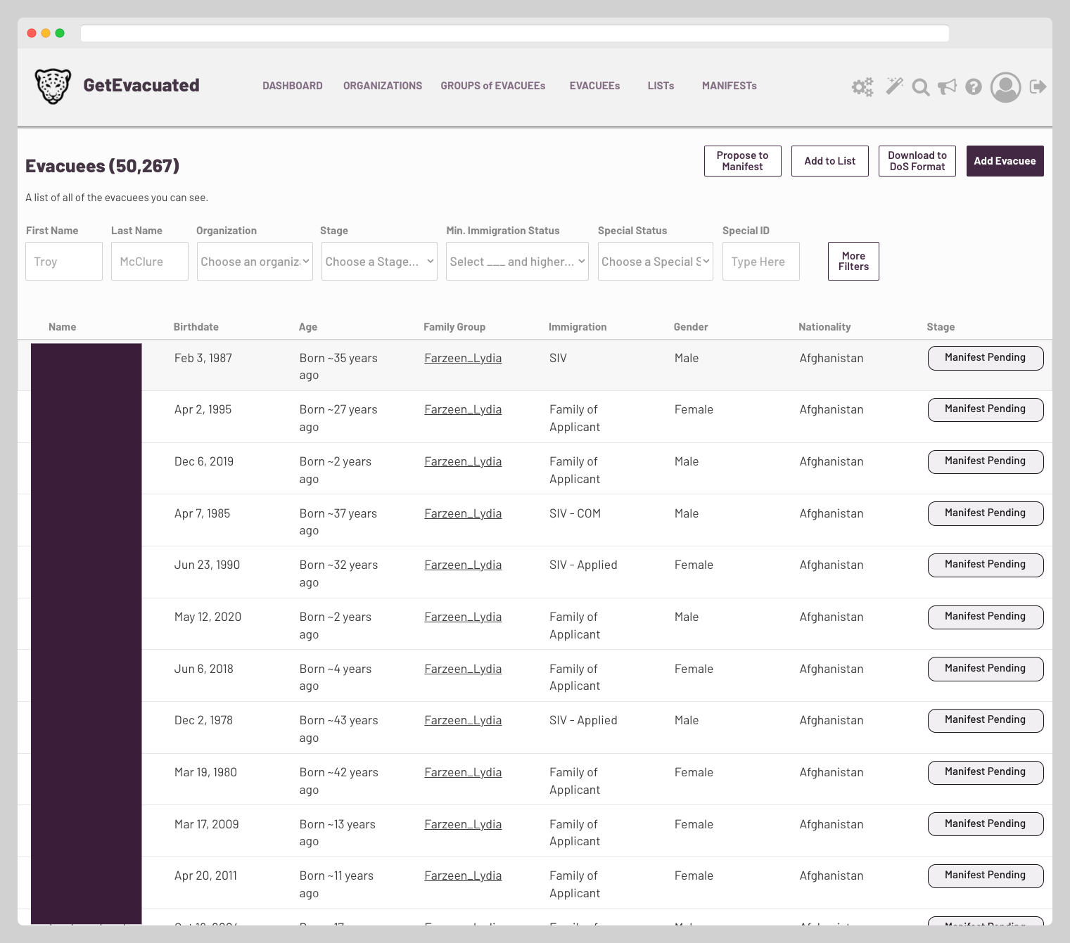Click Manifest Pending for Jun 23, 1990 row
Image resolution: width=1070 pixels, height=943 pixels.
tap(986, 565)
